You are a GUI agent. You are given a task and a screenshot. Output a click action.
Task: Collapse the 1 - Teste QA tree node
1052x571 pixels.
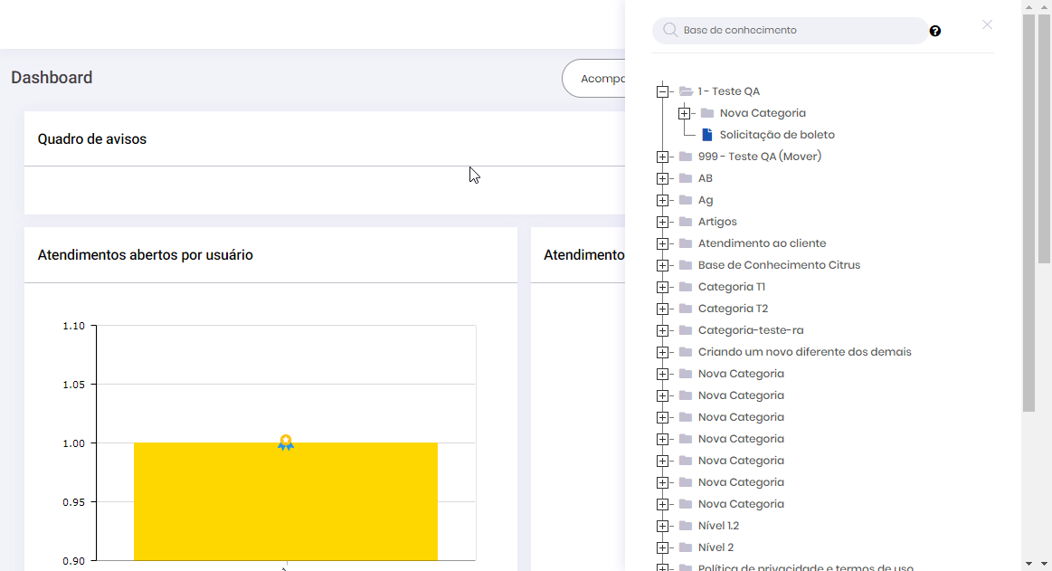pyautogui.click(x=663, y=91)
